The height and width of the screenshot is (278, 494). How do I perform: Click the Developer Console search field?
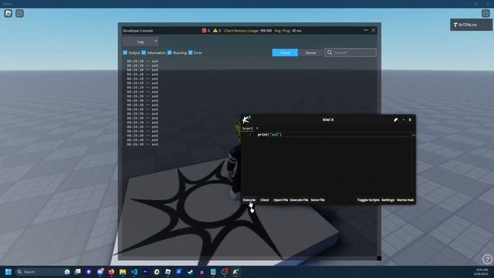pyautogui.click(x=350, y=53)
